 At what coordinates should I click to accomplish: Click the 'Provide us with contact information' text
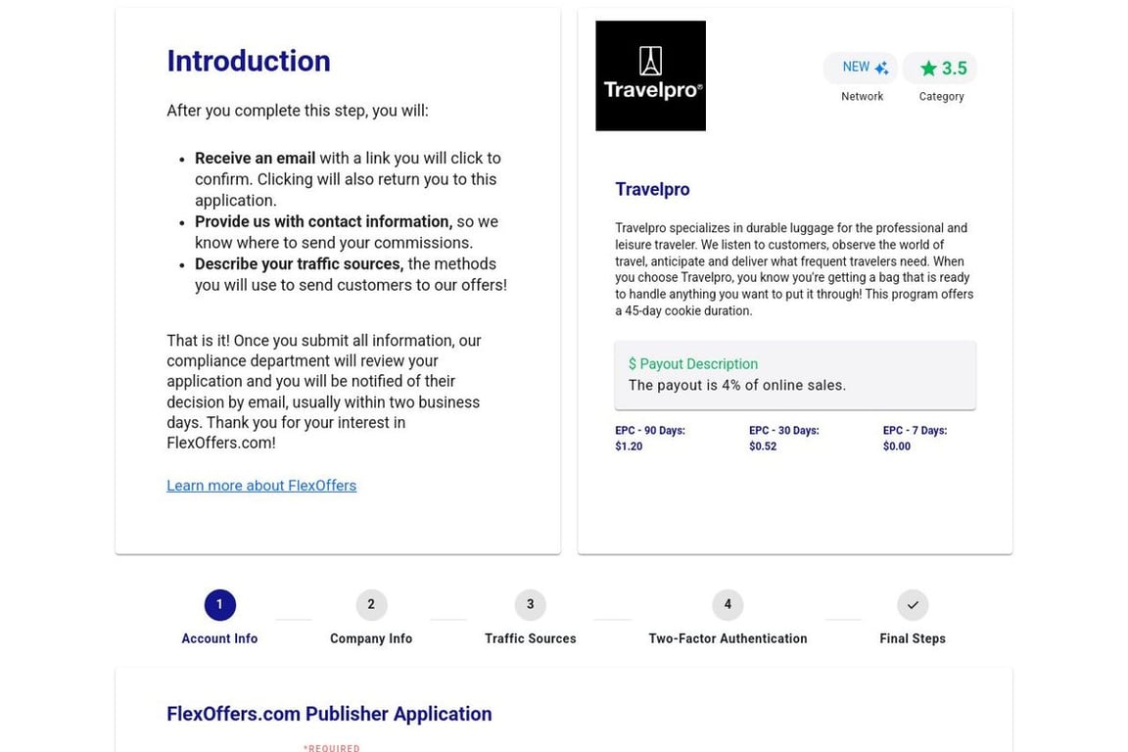pyautogui.click(x=323, y=221)
